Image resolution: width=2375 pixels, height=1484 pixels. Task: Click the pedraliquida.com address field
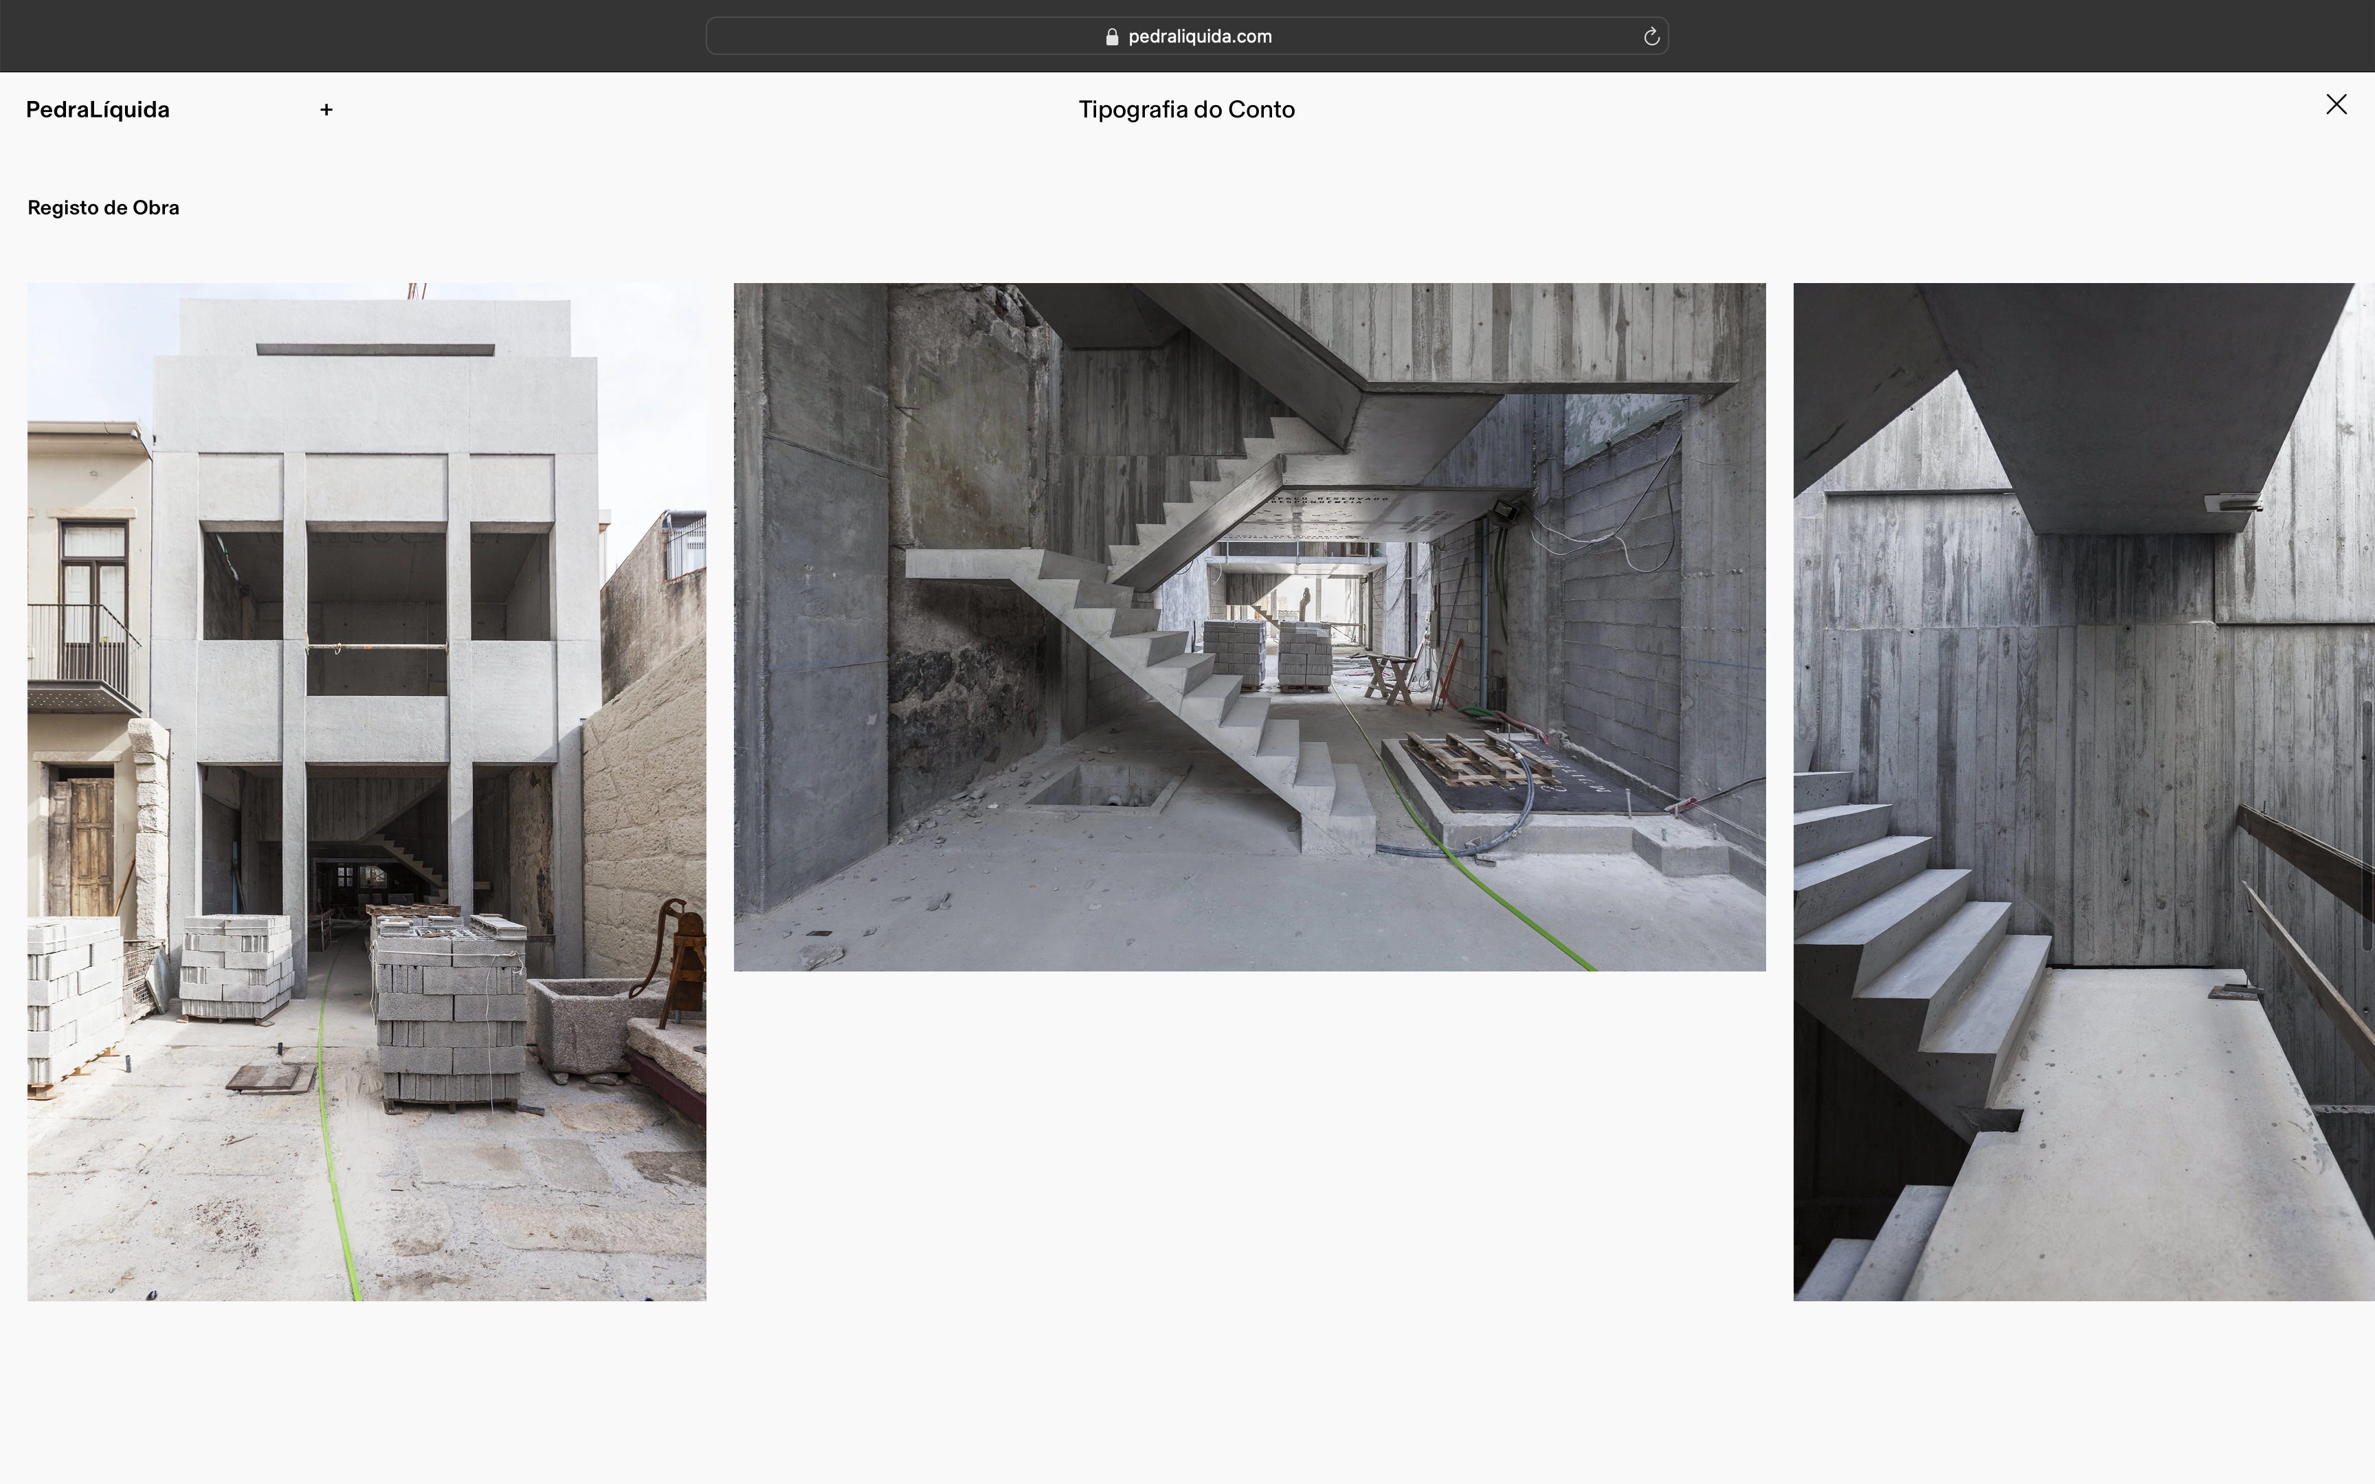(1199, 36)
